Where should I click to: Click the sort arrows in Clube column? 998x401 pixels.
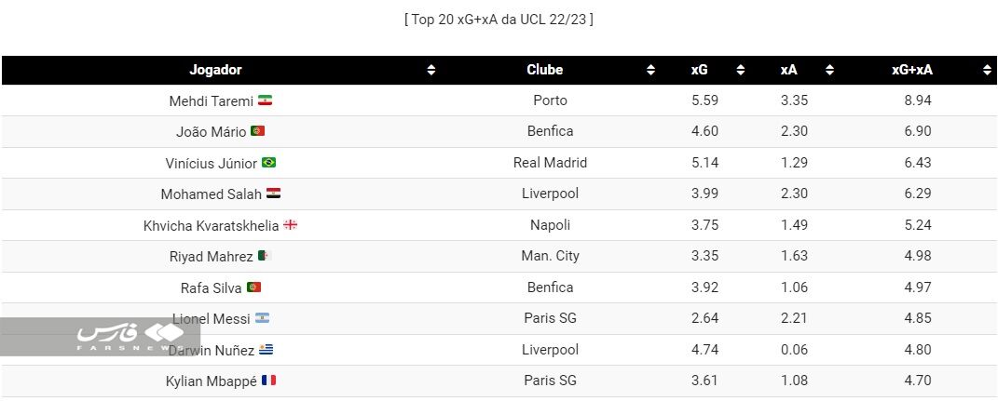(650, 70)
